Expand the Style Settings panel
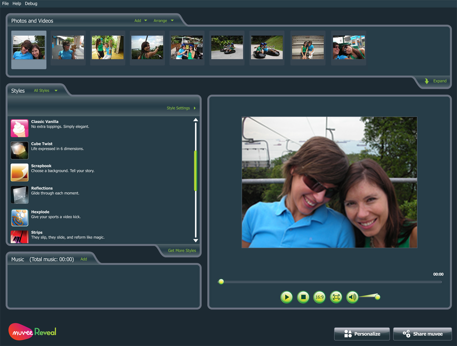 [x=181, y=108]
